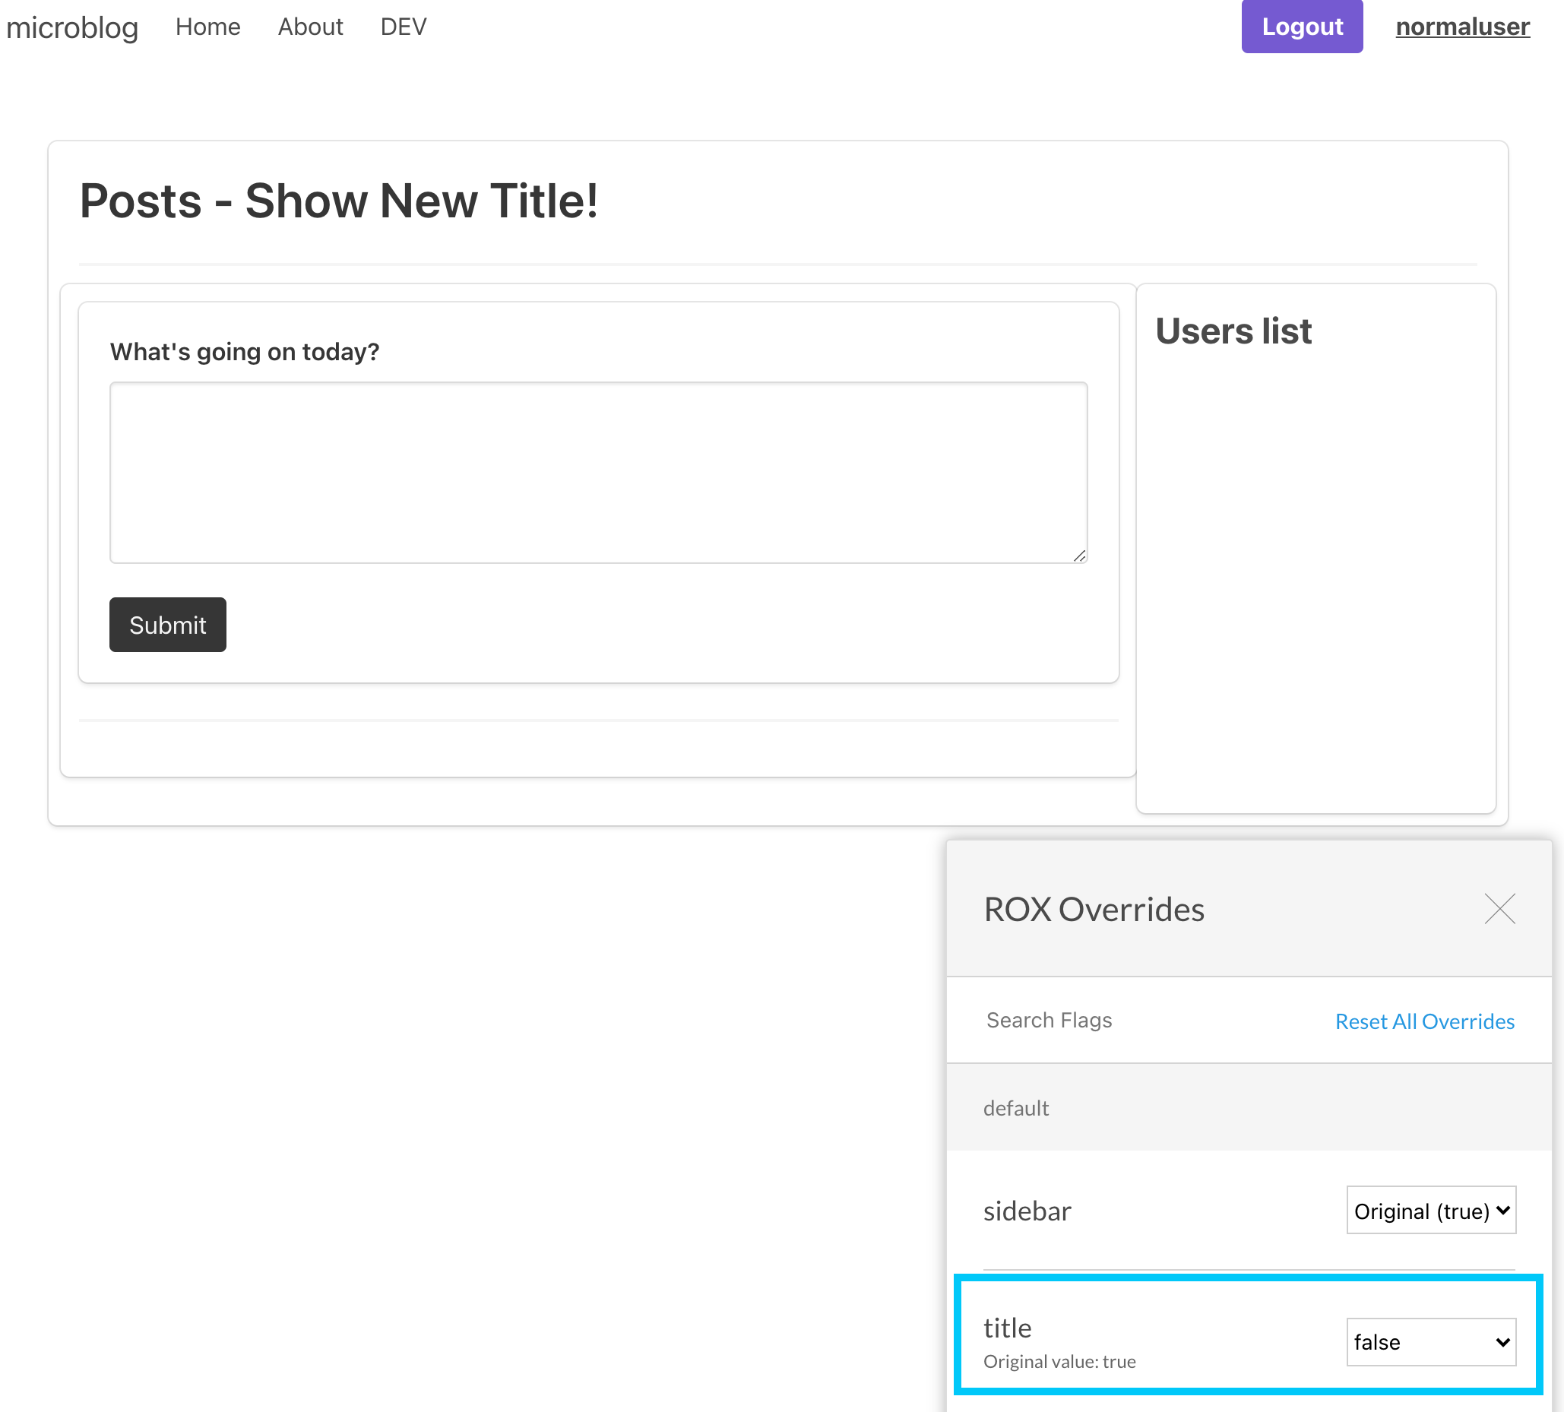Grab the textarea resize handle
This screenshot has width=1564, height=1412.
pos(1079,556)
